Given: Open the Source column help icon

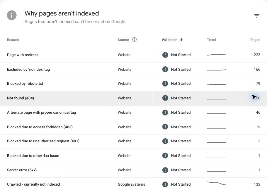Looking at the screenshot, I should point(134,39).
